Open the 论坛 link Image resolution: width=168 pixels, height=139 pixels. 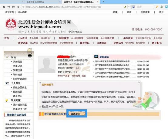[x=161, y=12]
